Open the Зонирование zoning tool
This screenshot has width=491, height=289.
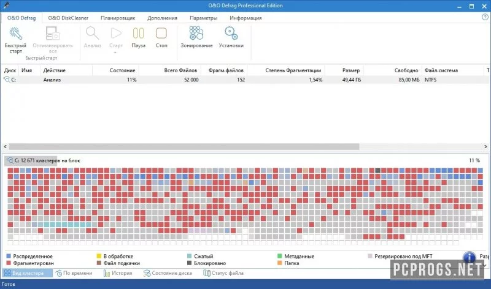point(196,33)
